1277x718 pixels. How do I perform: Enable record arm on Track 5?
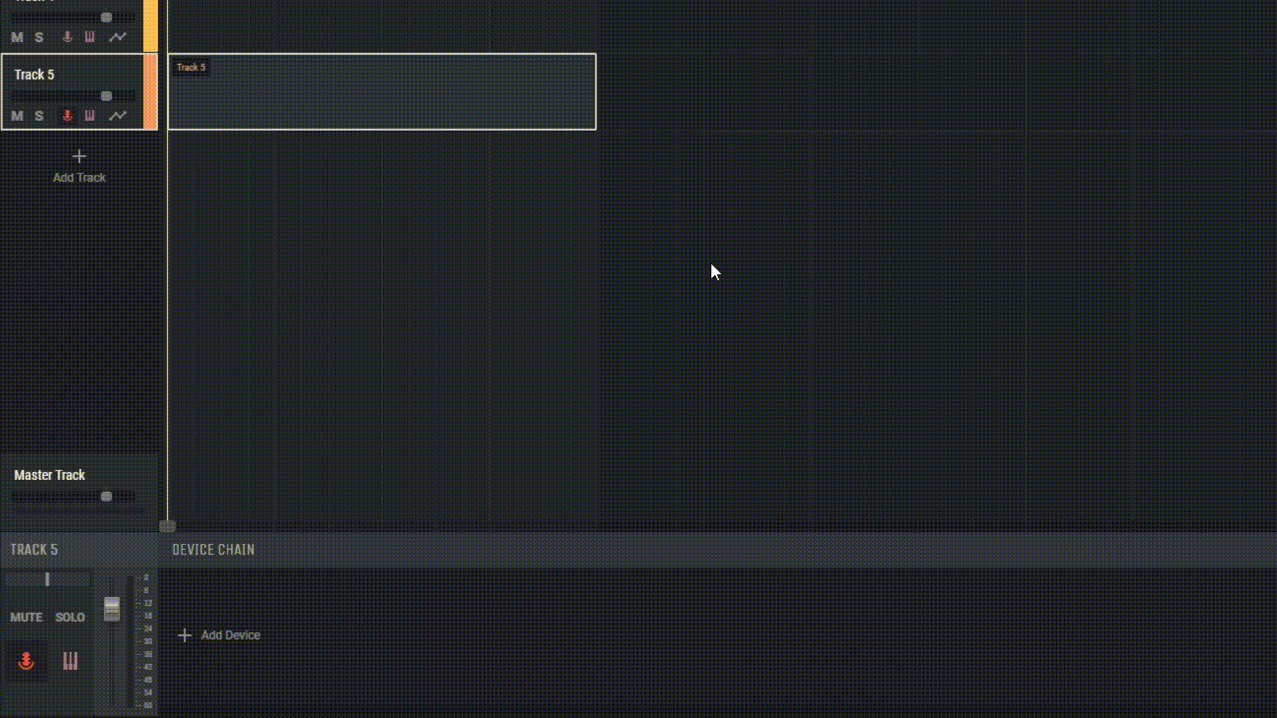pyautogui.click(x=67, y=115)
